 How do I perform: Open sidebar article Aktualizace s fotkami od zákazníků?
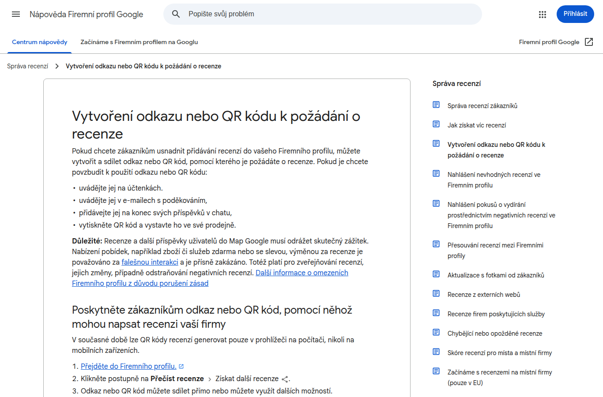click(x=496, y=275)
